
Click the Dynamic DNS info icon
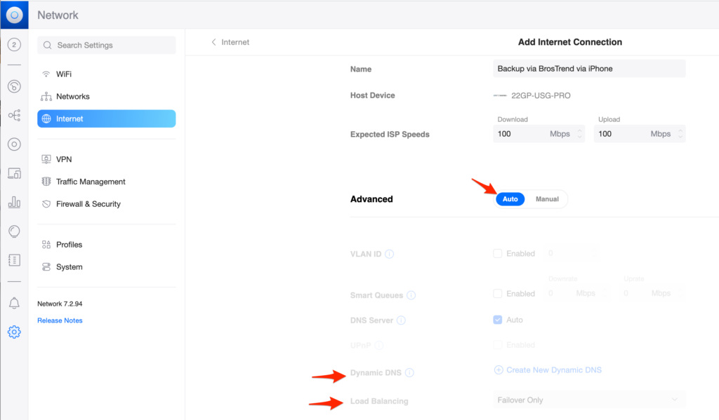(409, 373)
